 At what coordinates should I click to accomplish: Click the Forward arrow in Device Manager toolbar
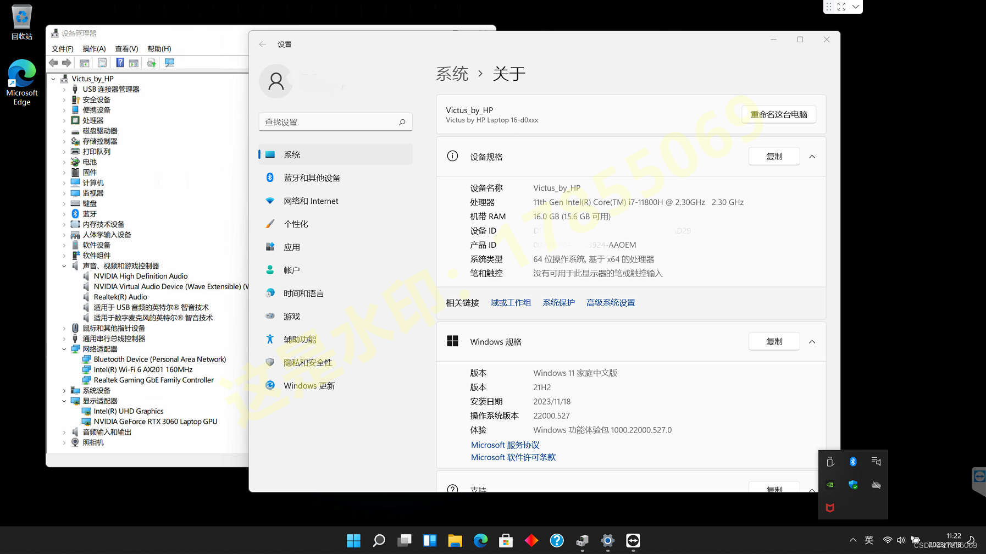(x=67, y=63)
